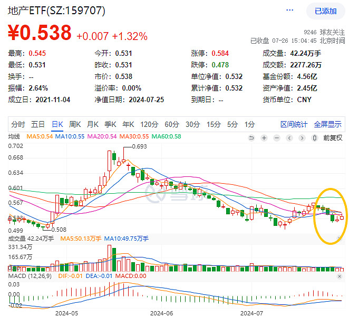Click the 成交量 value 42.24万手 in stats
Image resolution: width=349 pixels, height=318 pixels.
[x=306, y=53]
